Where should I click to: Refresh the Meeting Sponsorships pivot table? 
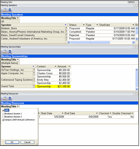[x=10, y=51]
